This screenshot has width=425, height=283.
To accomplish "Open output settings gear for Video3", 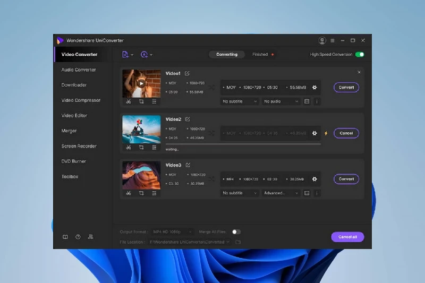I will point(314,179).
